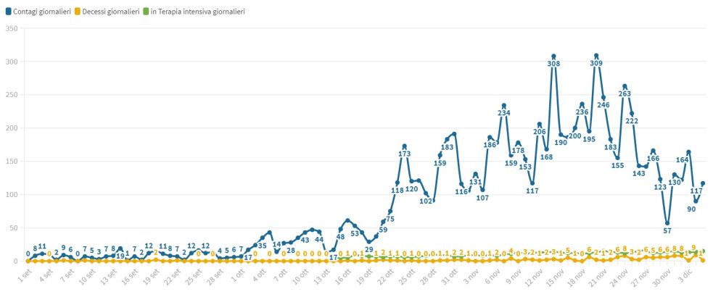Click the data point labeled 164
The height and width of the screenshot is (305, 721).
688,152
